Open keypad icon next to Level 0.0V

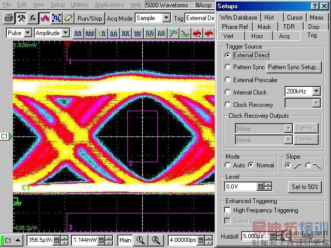[x=260, y=187]
